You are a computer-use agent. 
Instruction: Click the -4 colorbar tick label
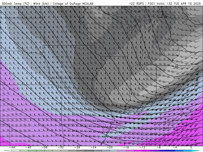[175, 147]
